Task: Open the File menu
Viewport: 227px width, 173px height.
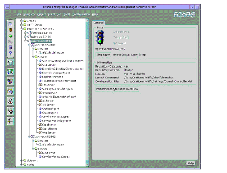Action: coord(19,14)
